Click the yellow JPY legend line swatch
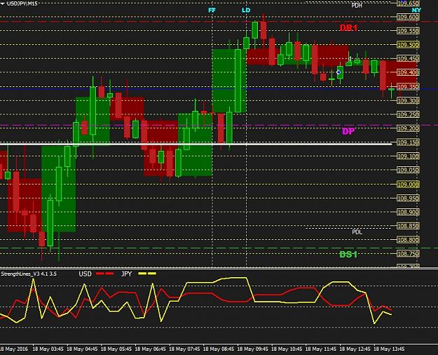This screenshot has width=438, height=355. click(x=147, y=274)
